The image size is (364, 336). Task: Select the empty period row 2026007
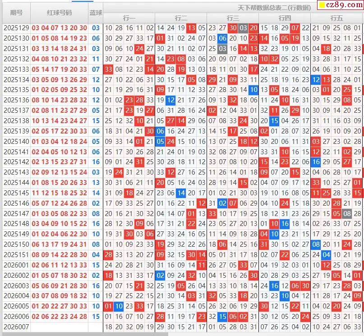pyautogui.click(x=16, y=327)
